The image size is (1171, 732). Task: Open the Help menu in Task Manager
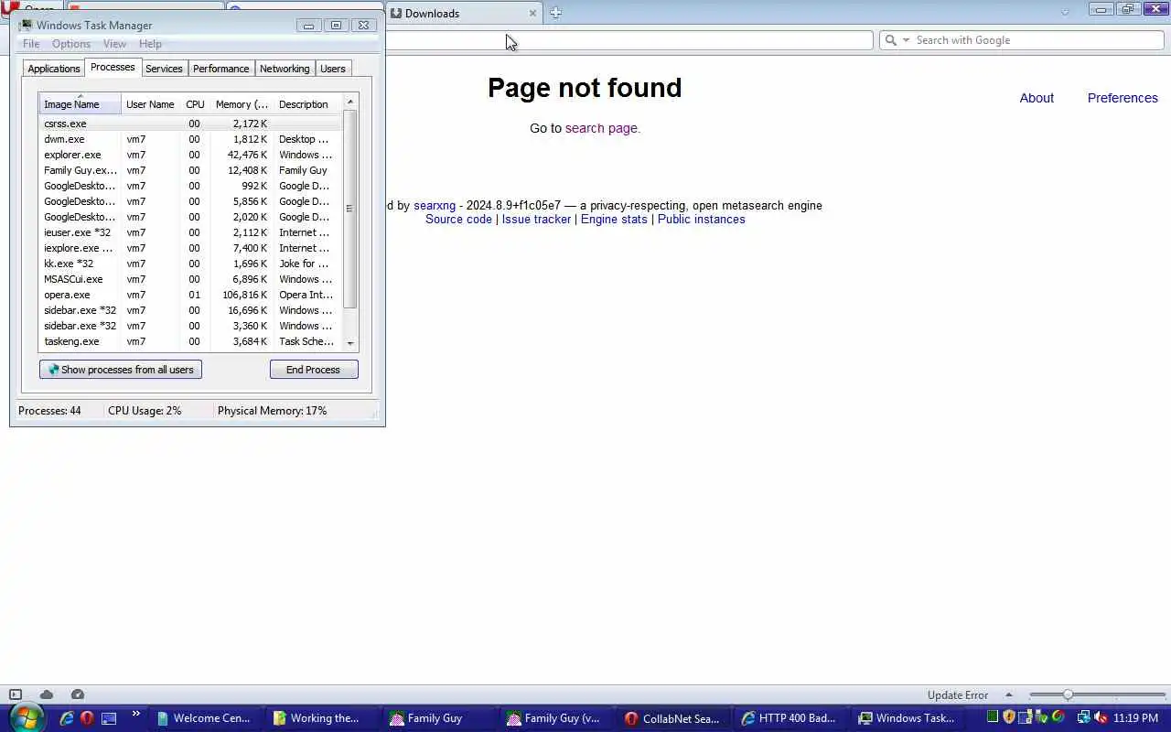pyautogui.click(x=150, y=44)
